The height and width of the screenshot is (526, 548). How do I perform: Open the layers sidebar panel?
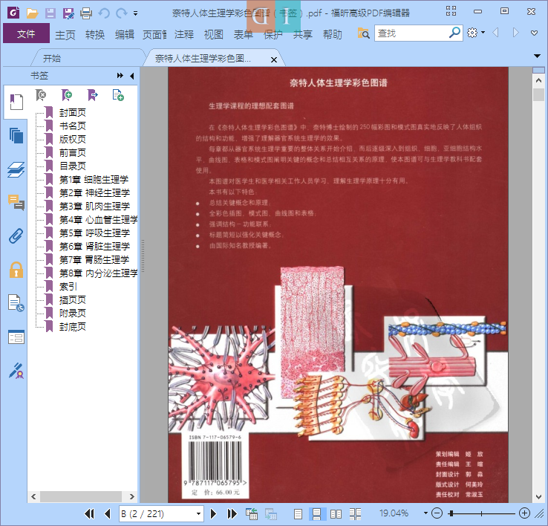pyautogui.click(x=16, y=169)
